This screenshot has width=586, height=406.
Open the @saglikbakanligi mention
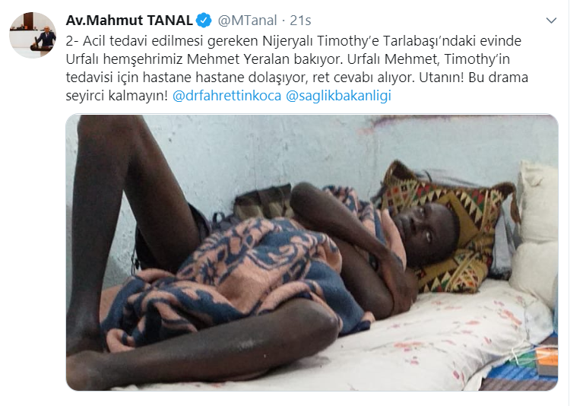(x=338, y=96)
